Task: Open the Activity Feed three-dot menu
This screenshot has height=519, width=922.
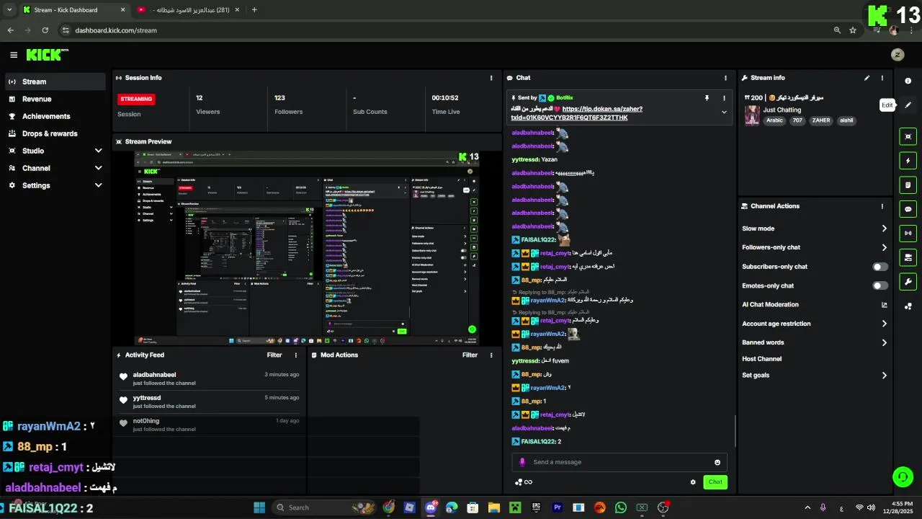Action: 295,355
